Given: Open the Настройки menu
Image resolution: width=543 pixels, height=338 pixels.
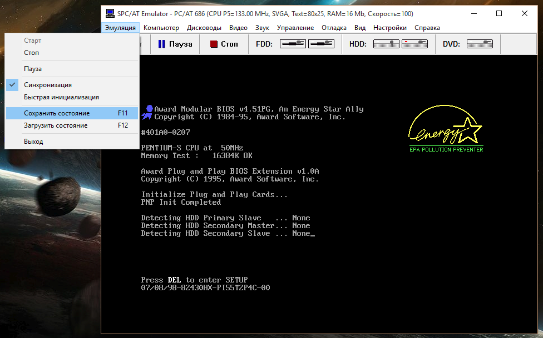Looking at the screenshot, I should click(390, 28).
